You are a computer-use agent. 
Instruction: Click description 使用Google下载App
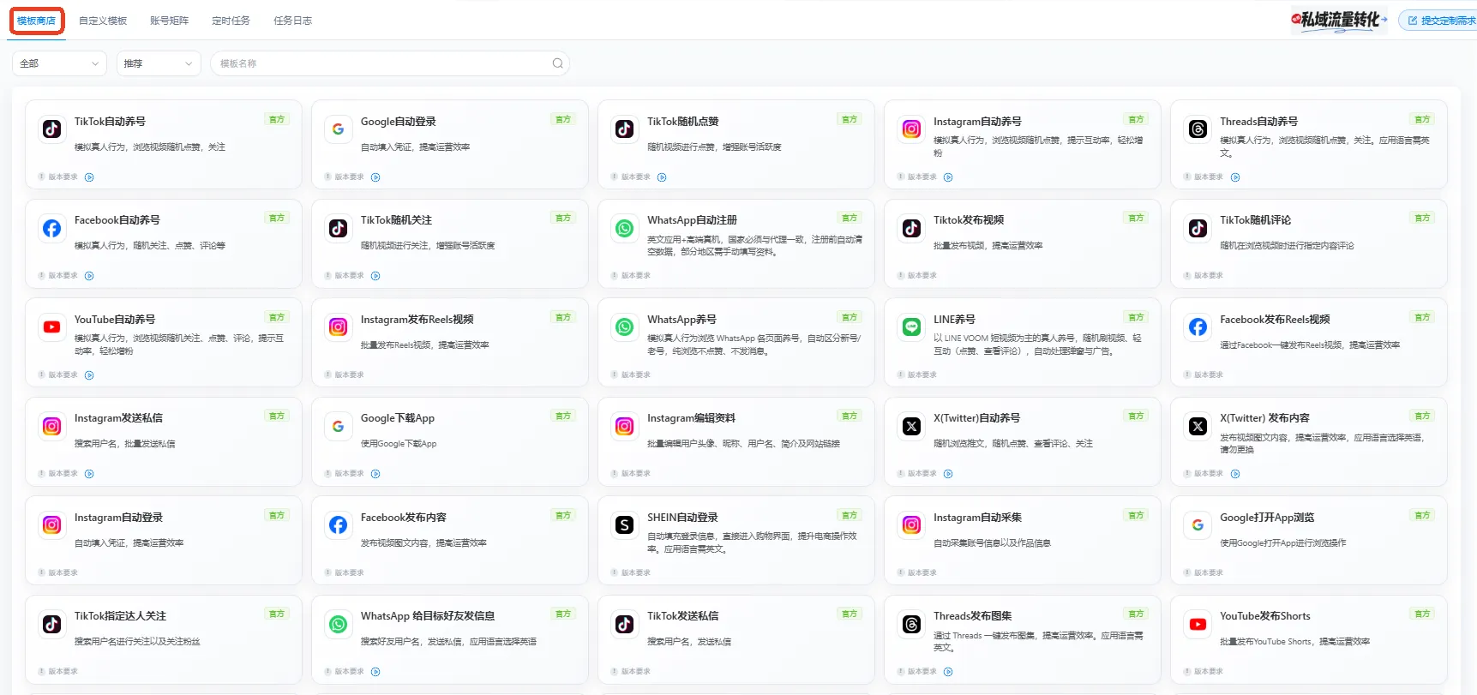(x=399, y=444)
